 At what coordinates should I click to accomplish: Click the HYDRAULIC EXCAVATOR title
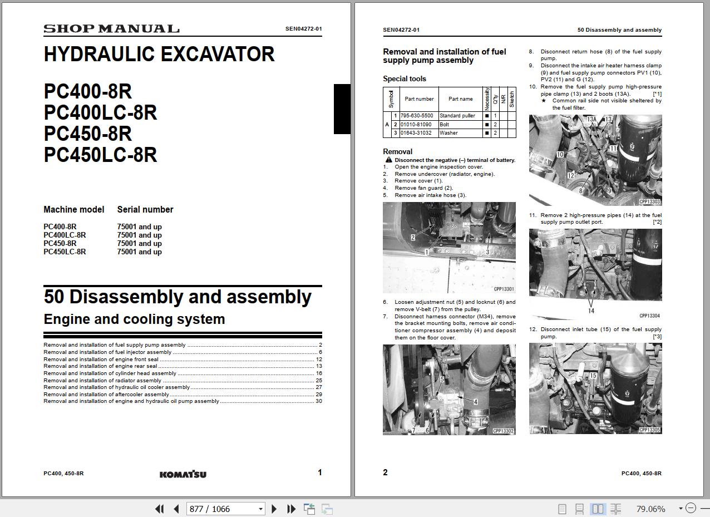[x=159, y=54]
